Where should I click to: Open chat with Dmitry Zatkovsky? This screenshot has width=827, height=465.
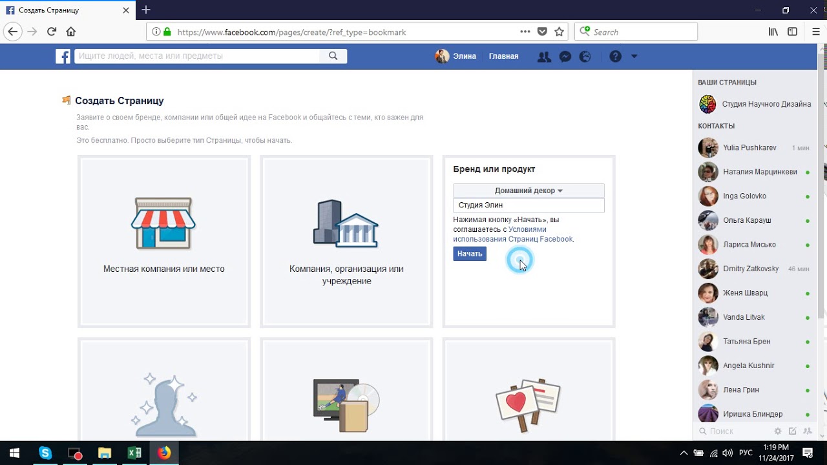tap(755, 269)
